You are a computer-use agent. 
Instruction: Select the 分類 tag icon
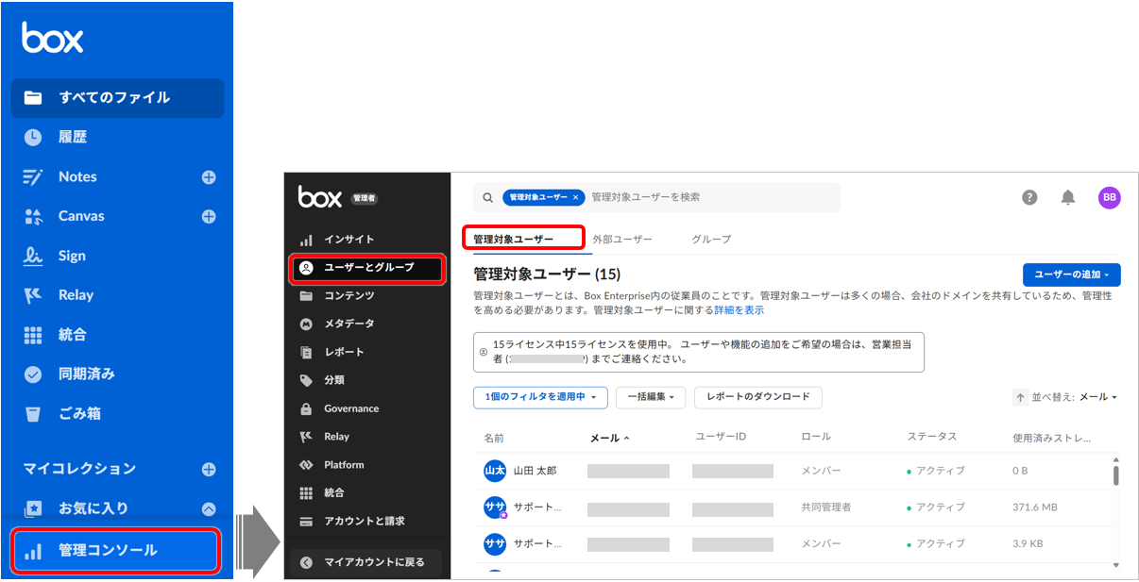tap(306, 380)
